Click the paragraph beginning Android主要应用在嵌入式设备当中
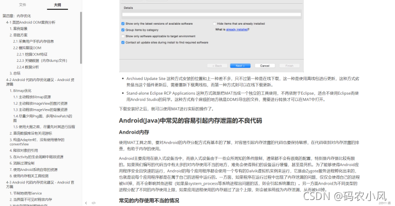The image size is (395, 206). tap(239, 174)
